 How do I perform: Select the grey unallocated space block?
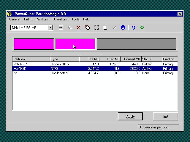point(136,44)
